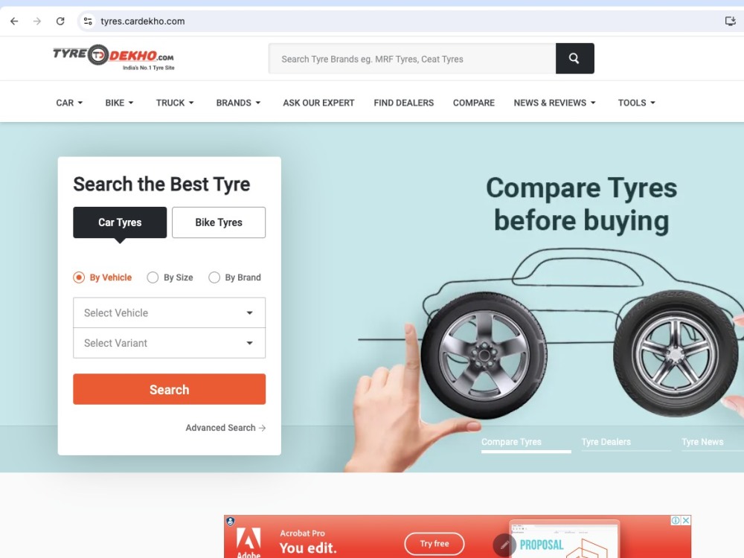Screen dimensions: 744x558
Task: Click the 'Compare Tyres before buying' heading
Action: (581, 204)
